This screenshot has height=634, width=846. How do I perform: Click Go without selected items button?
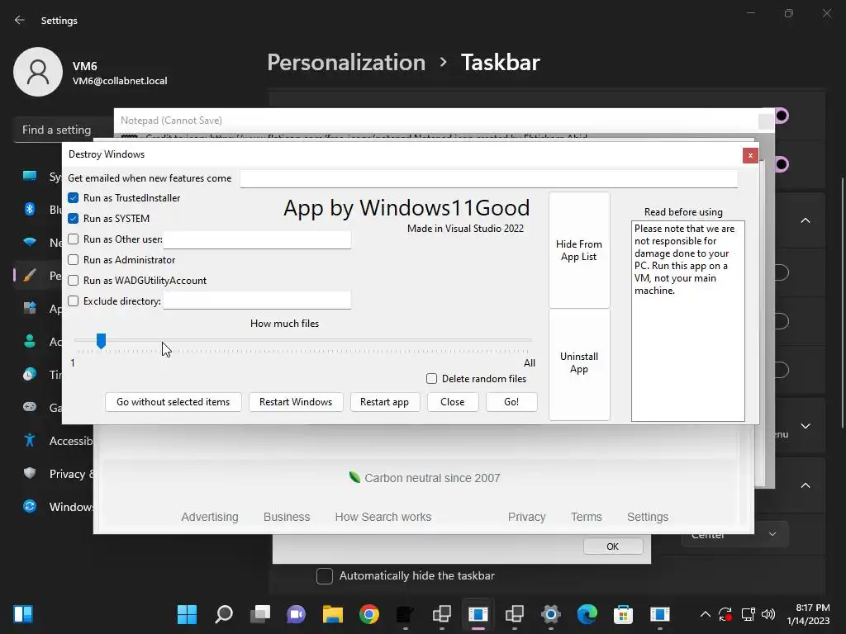[x=173, y=402]
